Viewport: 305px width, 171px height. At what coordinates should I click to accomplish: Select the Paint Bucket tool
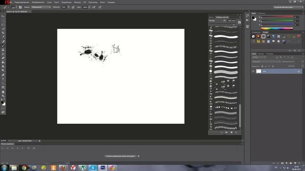point(3,62)
